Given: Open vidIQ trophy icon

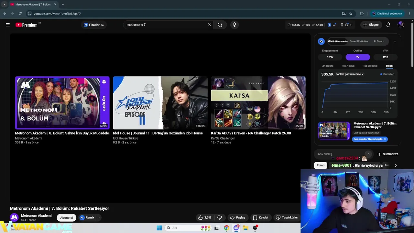Looking at the screenshot, I should (342, 25).
